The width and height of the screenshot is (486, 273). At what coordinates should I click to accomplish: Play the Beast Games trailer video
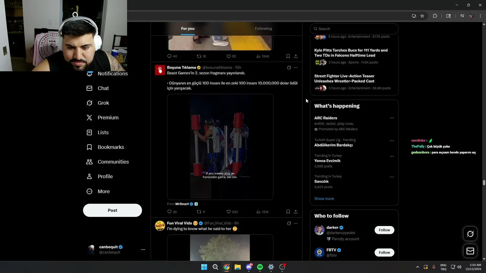(x=220, y=147)
